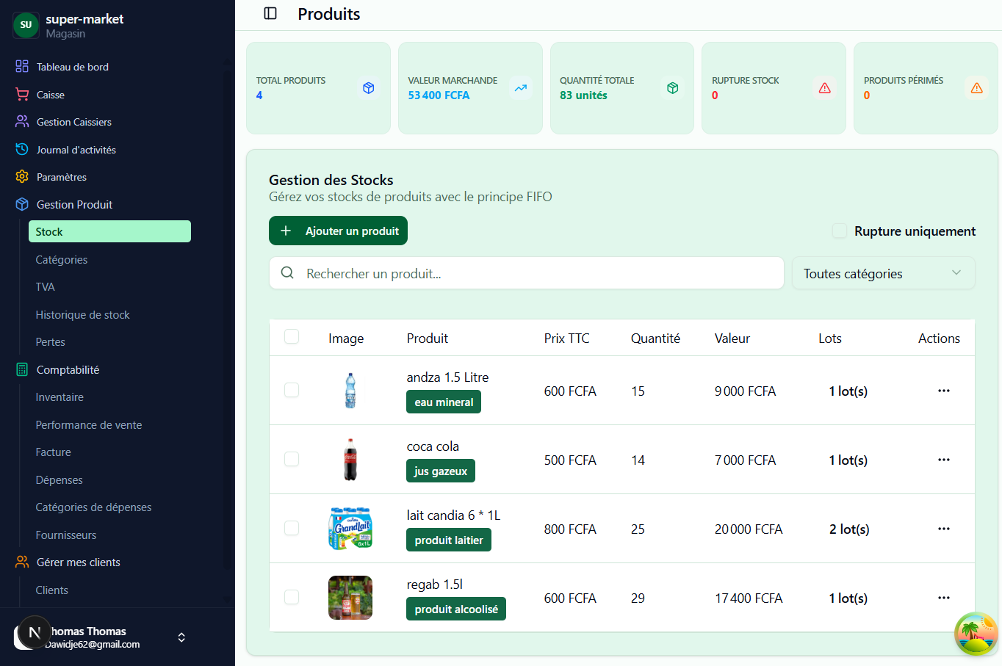Click the warning icon on Rupture Stock card
Image resolution: width=1002 pixels, height=666 pixels.
click(824, 87)
